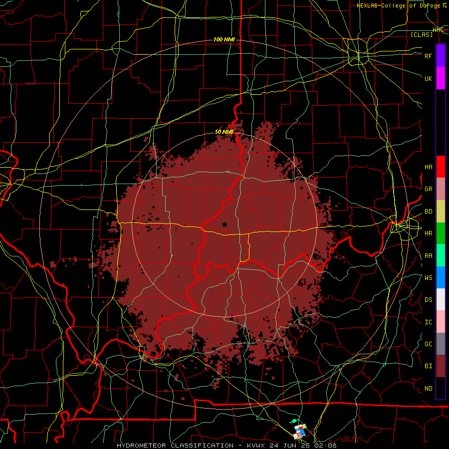Select the olive yellow BD legend swatch
Screen dimensions: 449x449
[441, 211]
